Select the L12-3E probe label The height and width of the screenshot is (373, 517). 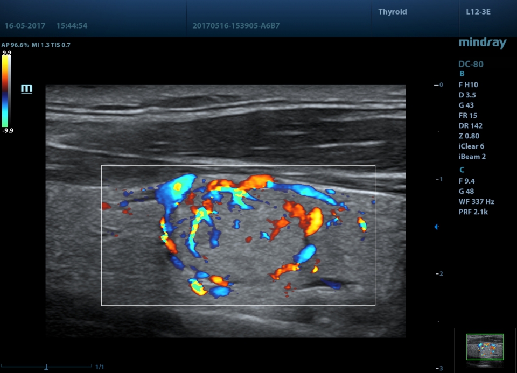(478, 12)
